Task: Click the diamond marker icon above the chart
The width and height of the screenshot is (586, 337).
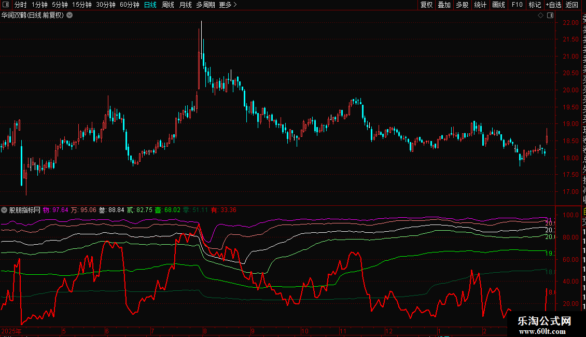Action: pyautogui.click(x=540, y=16)
